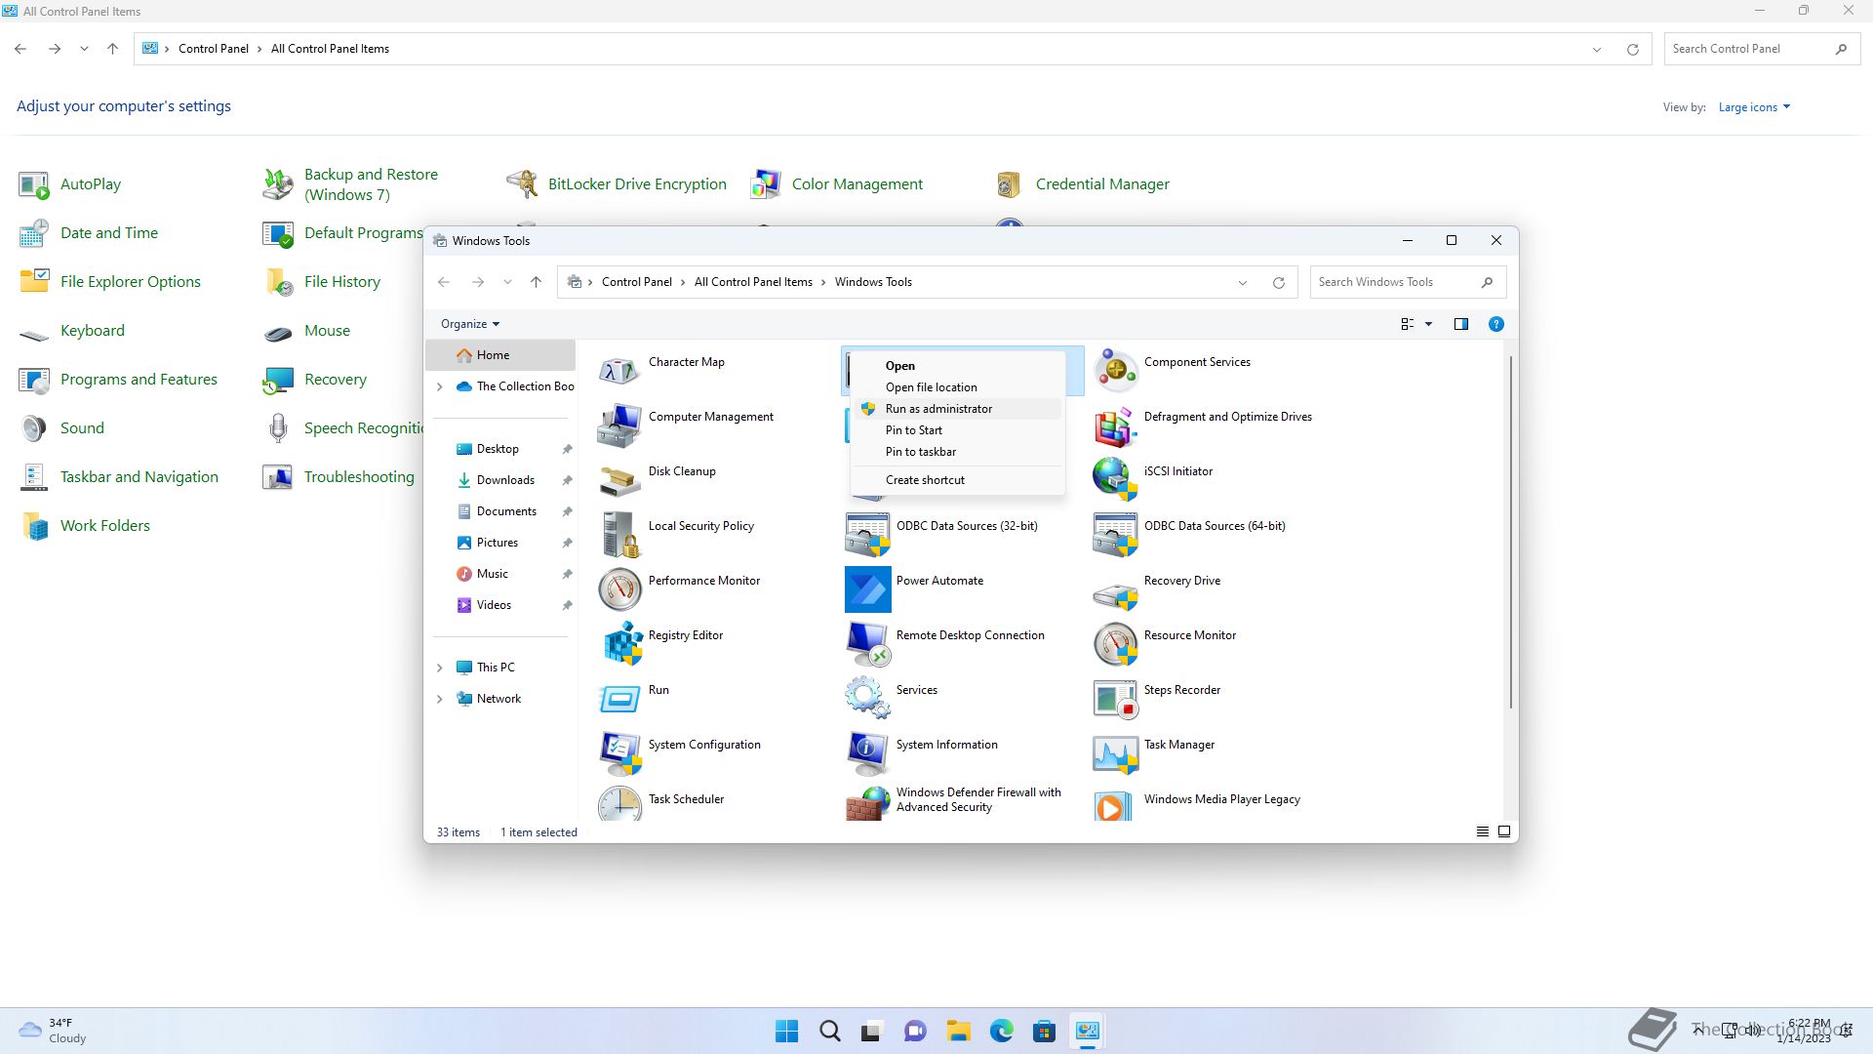
Task: Open Defragment and Optimize Drives icon
Action: (1116, 426)
